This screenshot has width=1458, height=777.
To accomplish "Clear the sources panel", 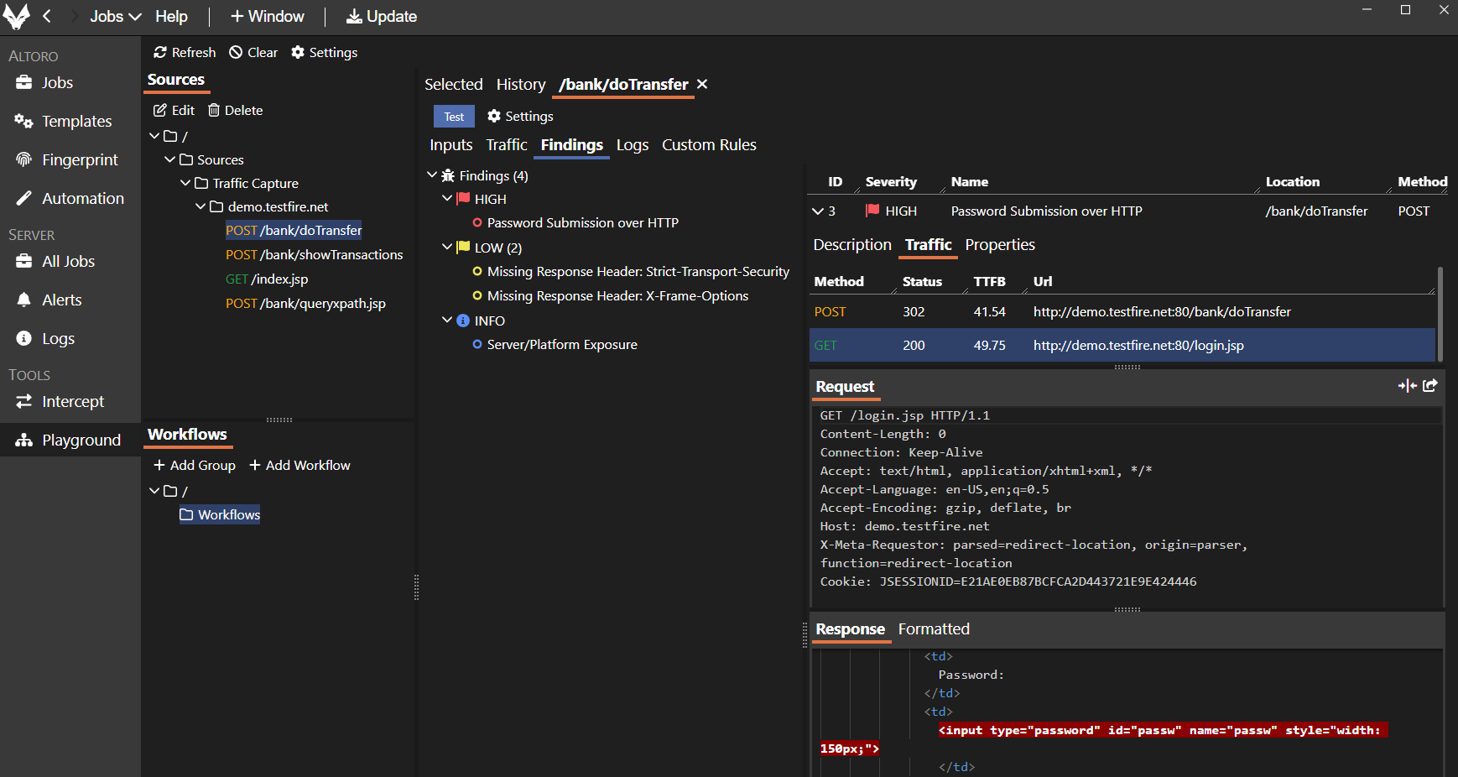I will pos(253,52).
